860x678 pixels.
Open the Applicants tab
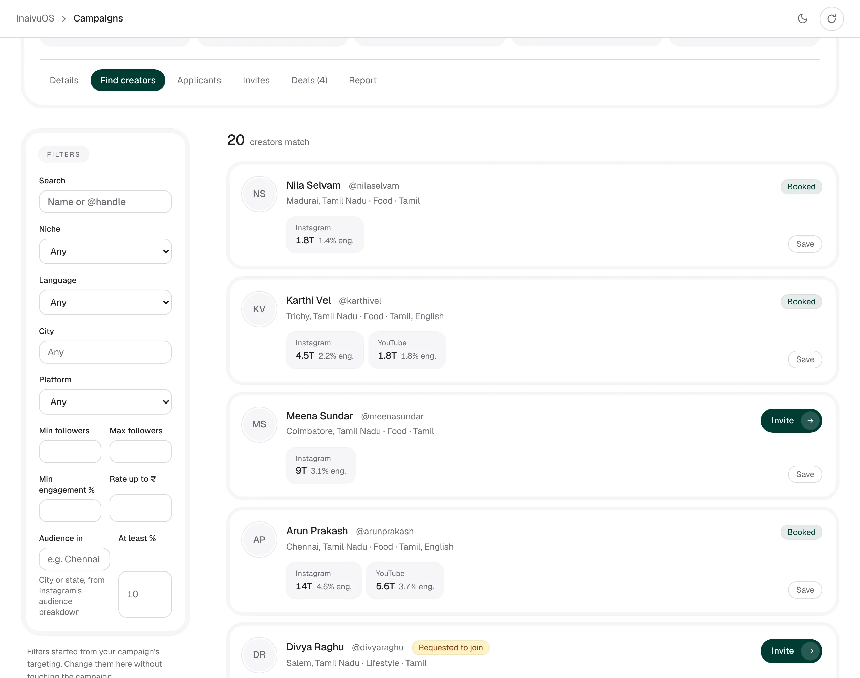199,80
